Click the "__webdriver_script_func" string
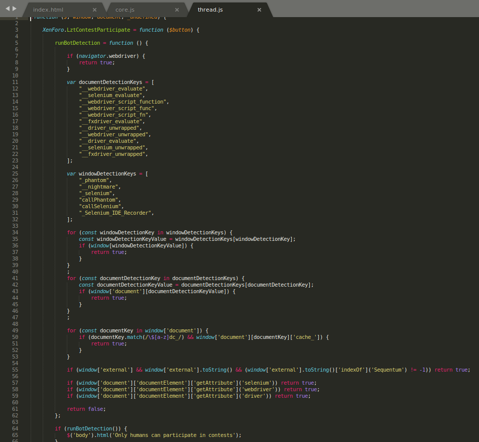479x442 pixels. (116, 108)
